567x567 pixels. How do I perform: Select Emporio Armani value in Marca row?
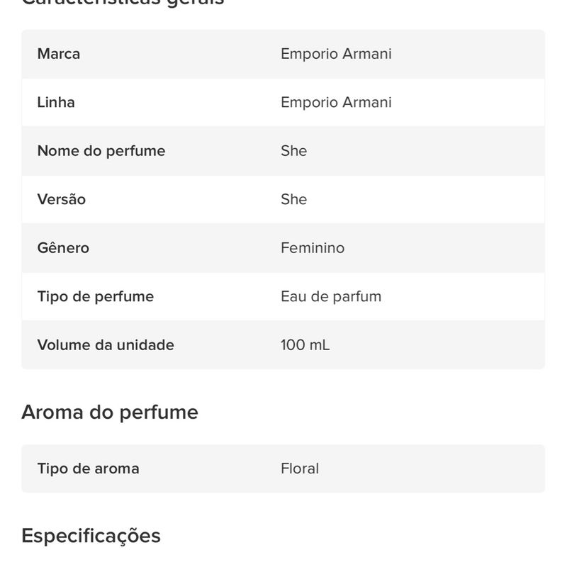336,54
